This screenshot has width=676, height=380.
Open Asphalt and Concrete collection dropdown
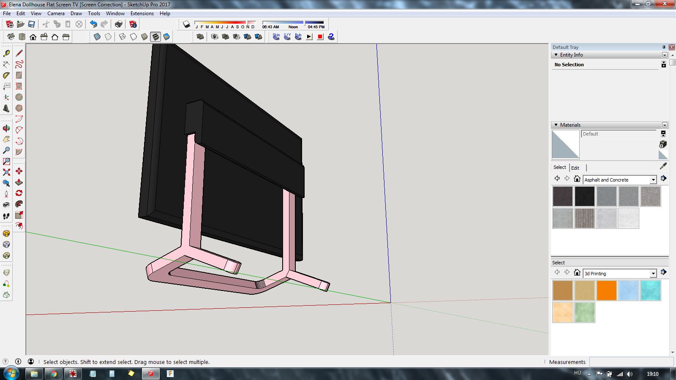[x=653, y=180]
